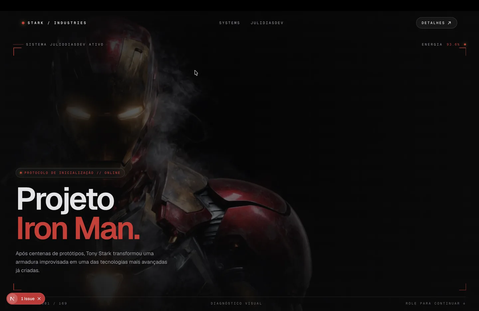This screenshot has height=311, width=479.
Task: Click the arrow icon in DETALHES button
Action: (x=449, y=23)
